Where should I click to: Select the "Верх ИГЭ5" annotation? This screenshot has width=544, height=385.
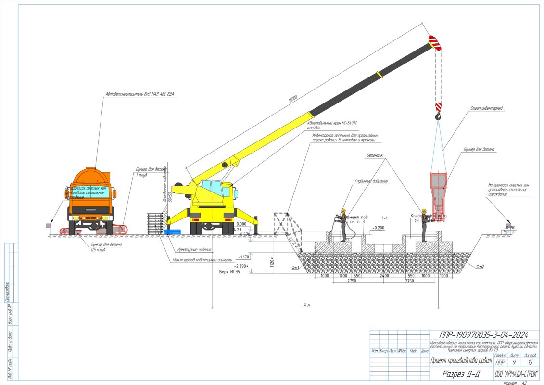pos(229,272)
